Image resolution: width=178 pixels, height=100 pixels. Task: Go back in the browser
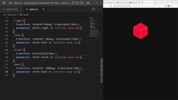click(x=105, y=6)
